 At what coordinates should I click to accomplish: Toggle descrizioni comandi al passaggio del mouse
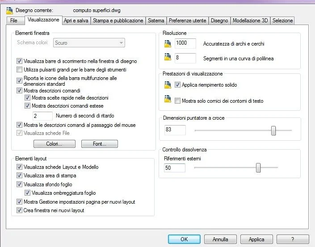pos(19,125)
